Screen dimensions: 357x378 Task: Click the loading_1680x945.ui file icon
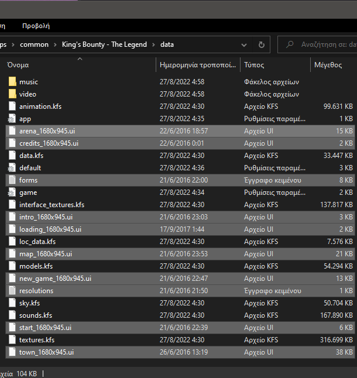(12, 229)
